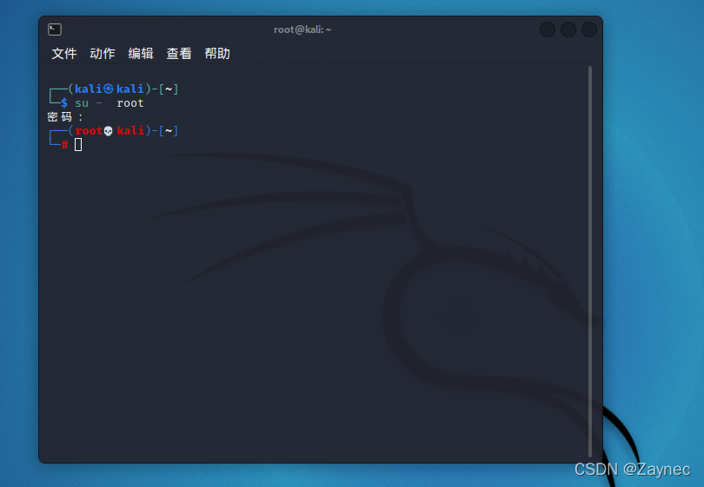Maximize the terminal window
Viewport: 704px width, 487px height.
tap(568, 30)
